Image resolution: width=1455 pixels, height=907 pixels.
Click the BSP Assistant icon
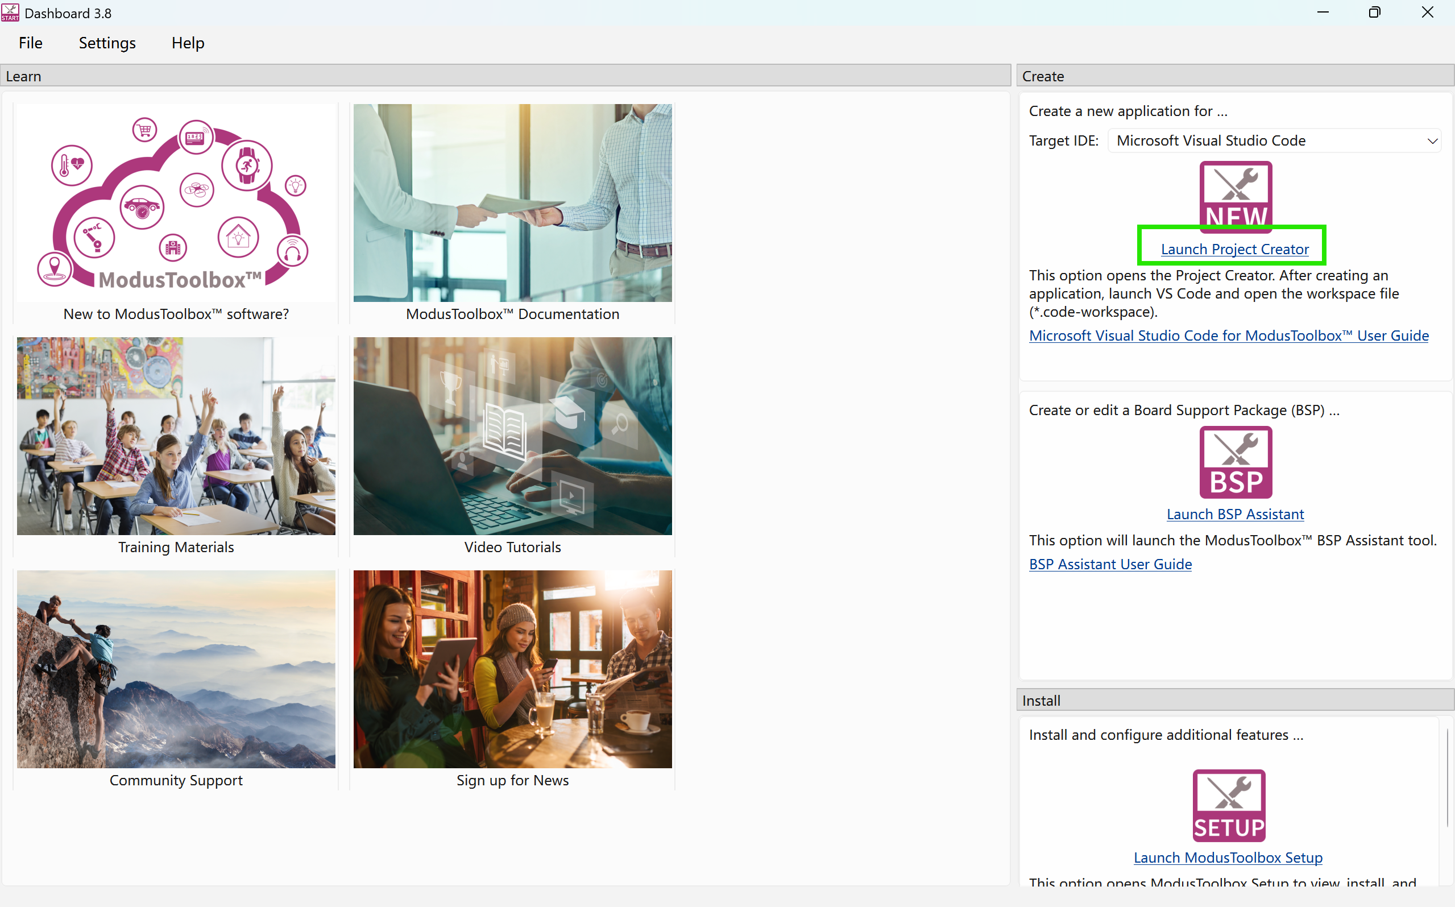[1236, 462]
